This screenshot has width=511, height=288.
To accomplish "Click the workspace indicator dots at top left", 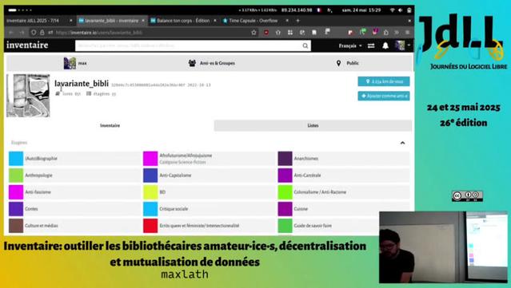I will coord(20,10).
